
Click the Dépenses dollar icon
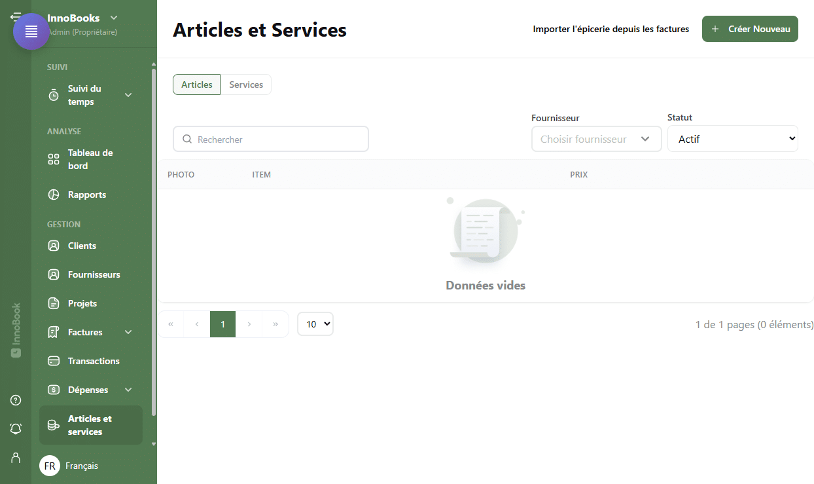coord(54,390)
